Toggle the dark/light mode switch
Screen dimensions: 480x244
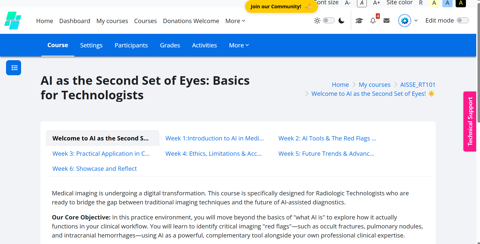tap(329, 20)
